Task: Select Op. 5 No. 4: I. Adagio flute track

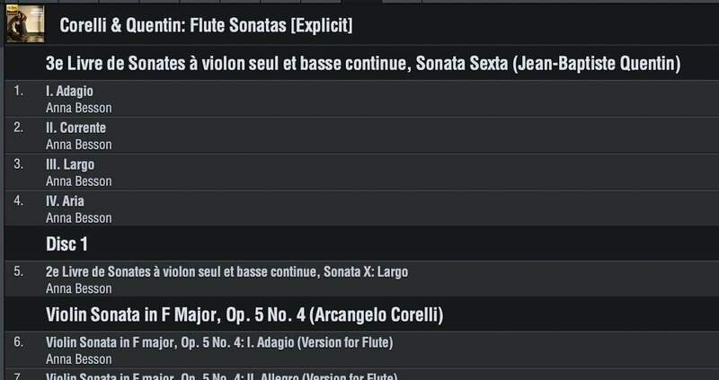Action: (219, 342)
